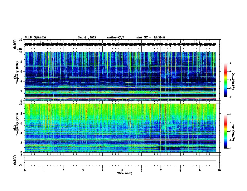Click the time axis tick label "4"

click(x=102, y=170)
